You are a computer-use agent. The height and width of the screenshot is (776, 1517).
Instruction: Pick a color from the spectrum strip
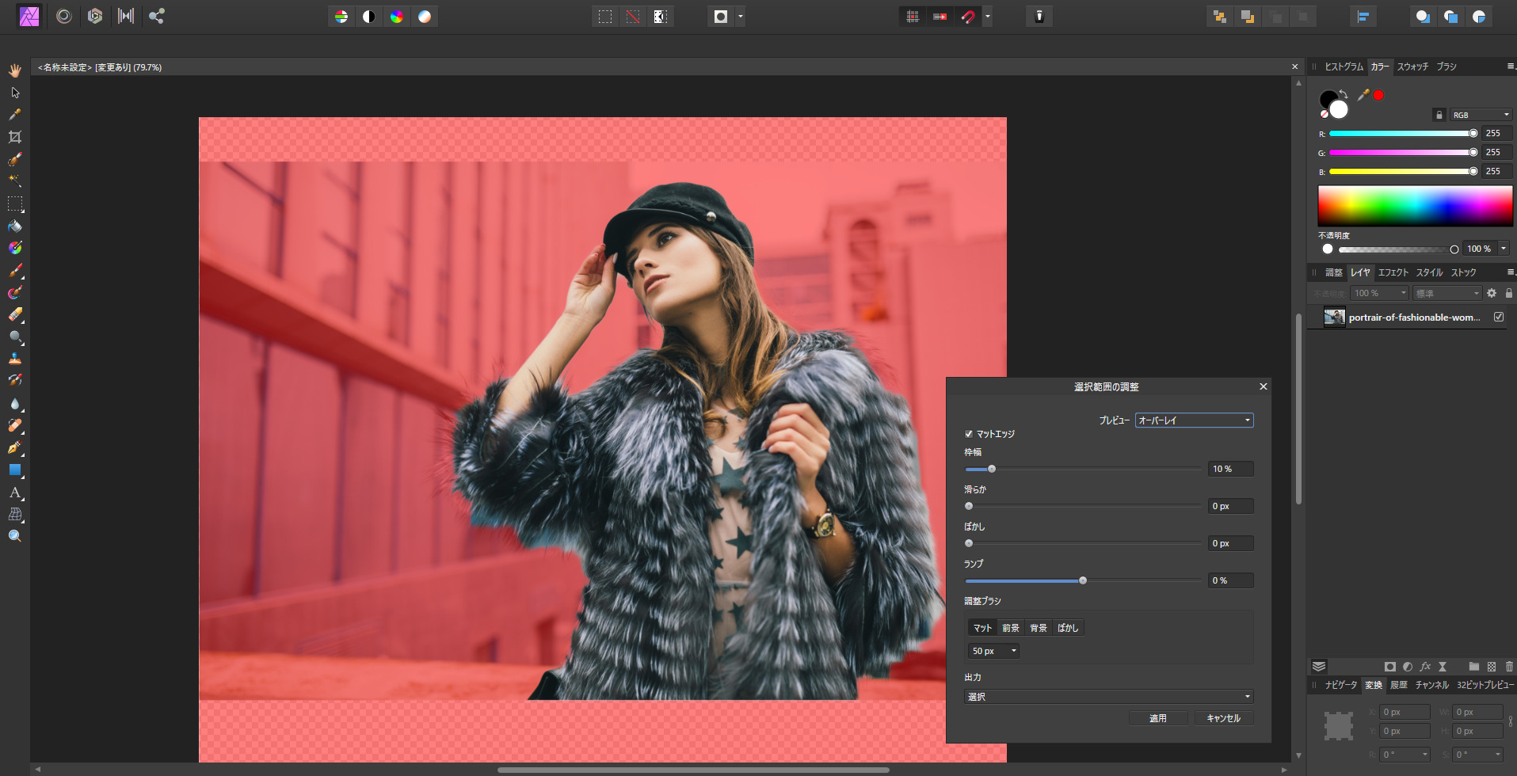coord(1415,205)
